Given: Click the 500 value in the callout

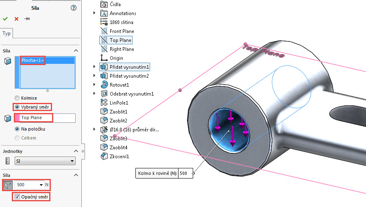Looking at the screenshot, I should pyautogui.click(x=184, y=173).
